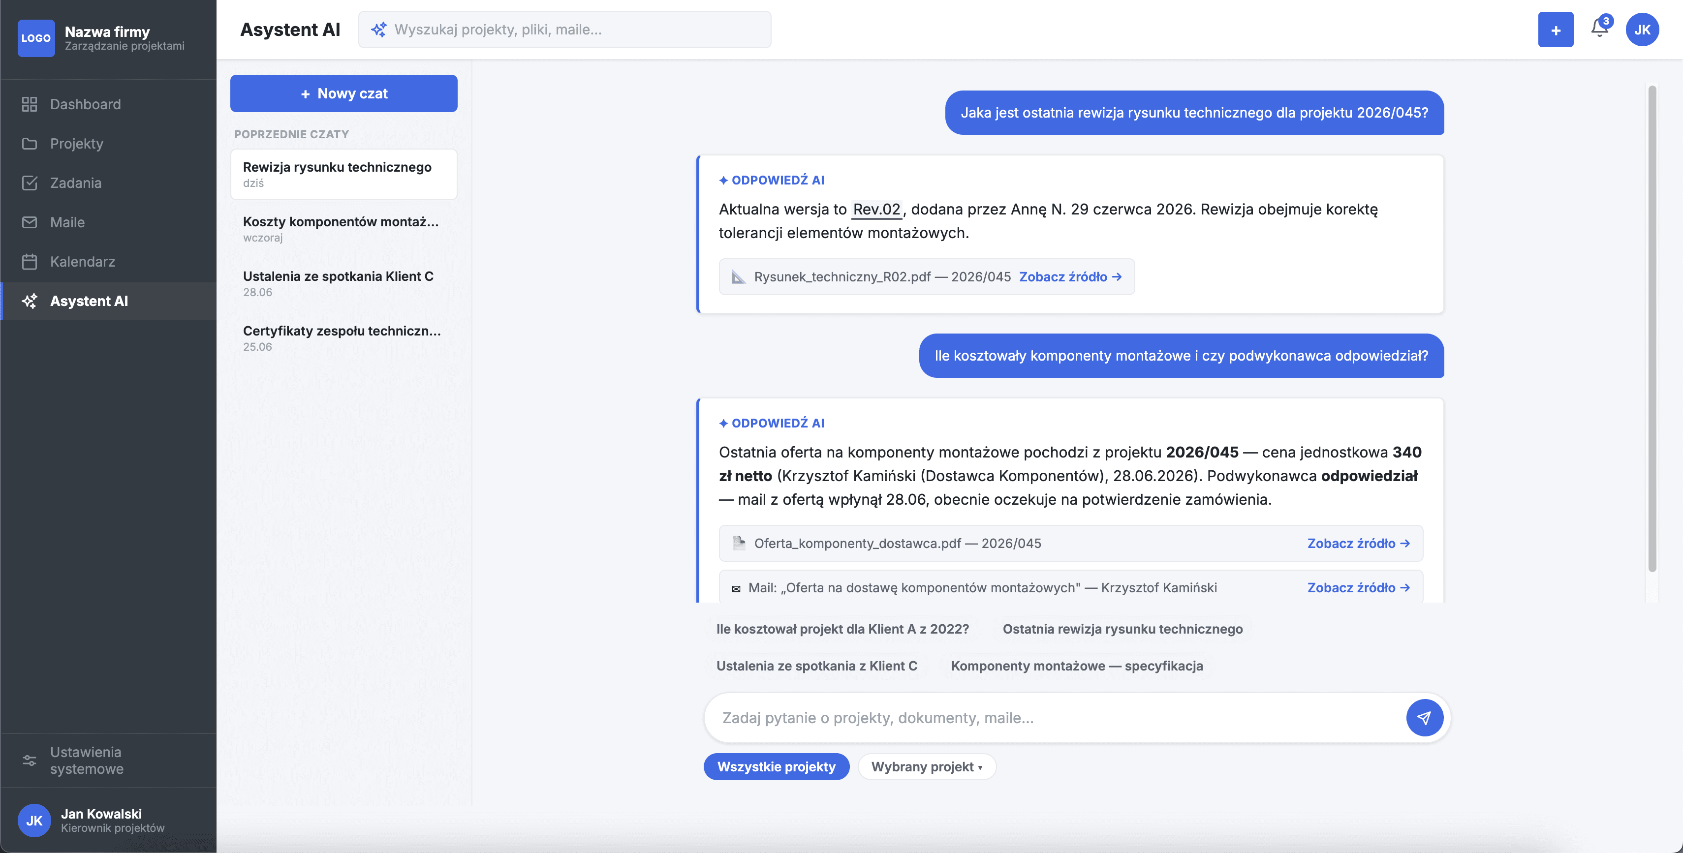Open the Zadania checklist icon
Image resolution: width=1683 pixels, height=853 pixels.
pos(30,183)
